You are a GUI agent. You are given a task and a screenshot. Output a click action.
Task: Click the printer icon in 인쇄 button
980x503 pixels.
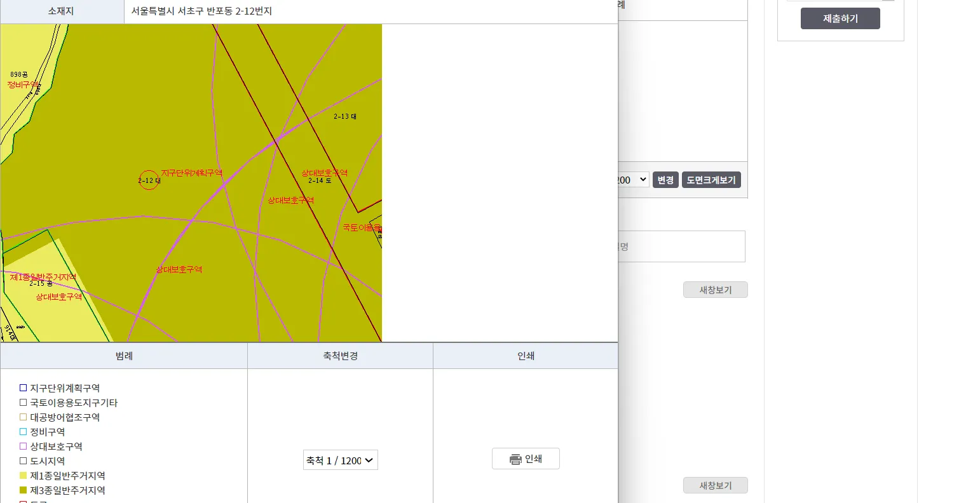(515, 459)
